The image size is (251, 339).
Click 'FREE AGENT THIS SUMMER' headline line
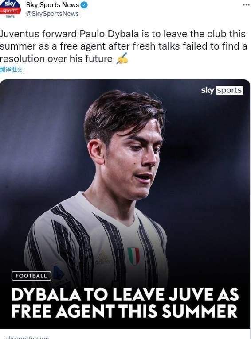[x=124, y=311]
